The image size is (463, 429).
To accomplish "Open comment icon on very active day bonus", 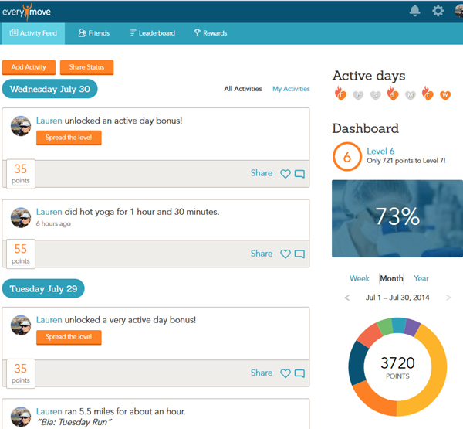I will pyautogui.click(x=299, y=373).
